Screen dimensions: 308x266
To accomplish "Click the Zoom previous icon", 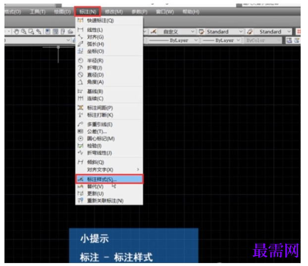I will tap(39, 32).
